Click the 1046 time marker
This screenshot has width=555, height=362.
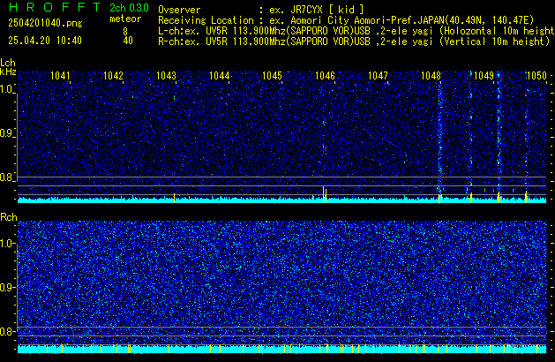325,76
